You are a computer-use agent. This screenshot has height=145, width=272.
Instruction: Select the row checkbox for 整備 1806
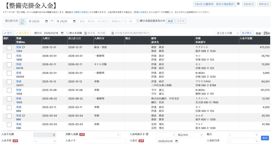click(9, 56)
